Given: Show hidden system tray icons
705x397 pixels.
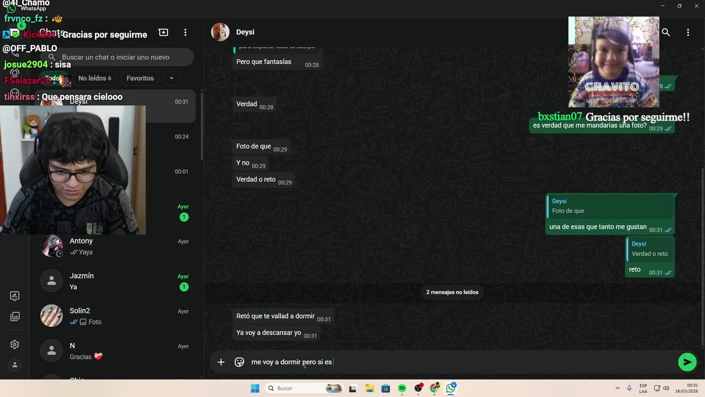Looking at the screenshot, I should pyautogui.click(x=617, y=388).
